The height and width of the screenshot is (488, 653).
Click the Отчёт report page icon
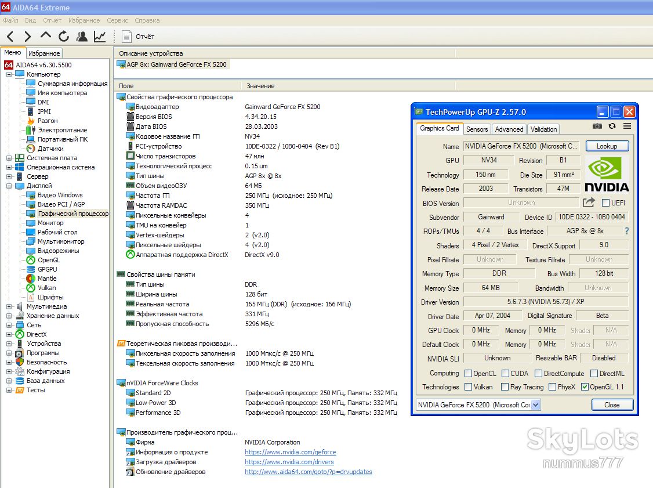coord(126,37)
